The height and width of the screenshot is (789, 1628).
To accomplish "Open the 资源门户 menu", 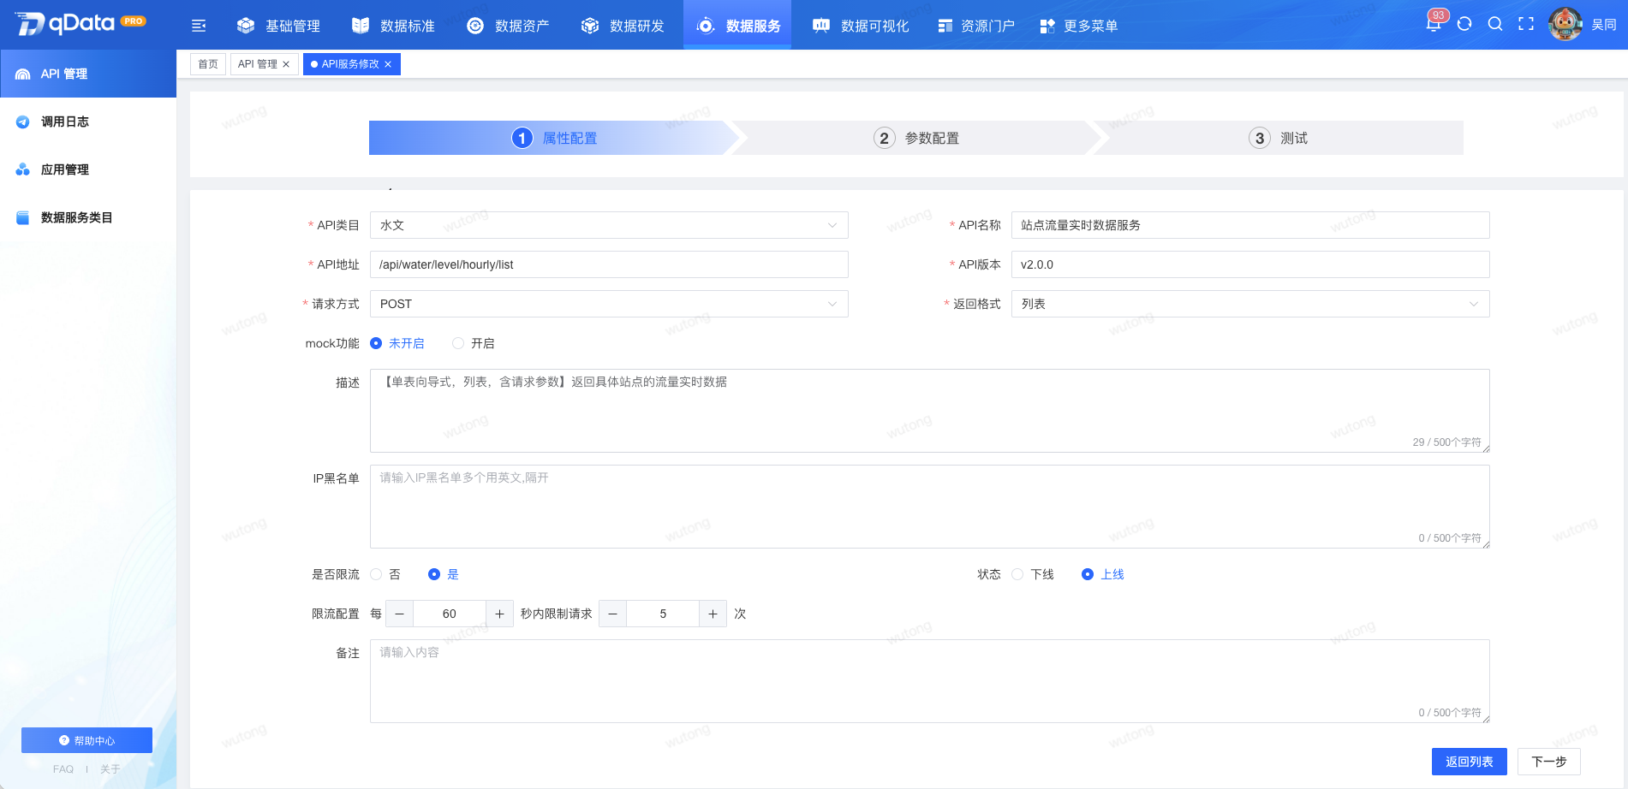I will (x=976, y=26).
